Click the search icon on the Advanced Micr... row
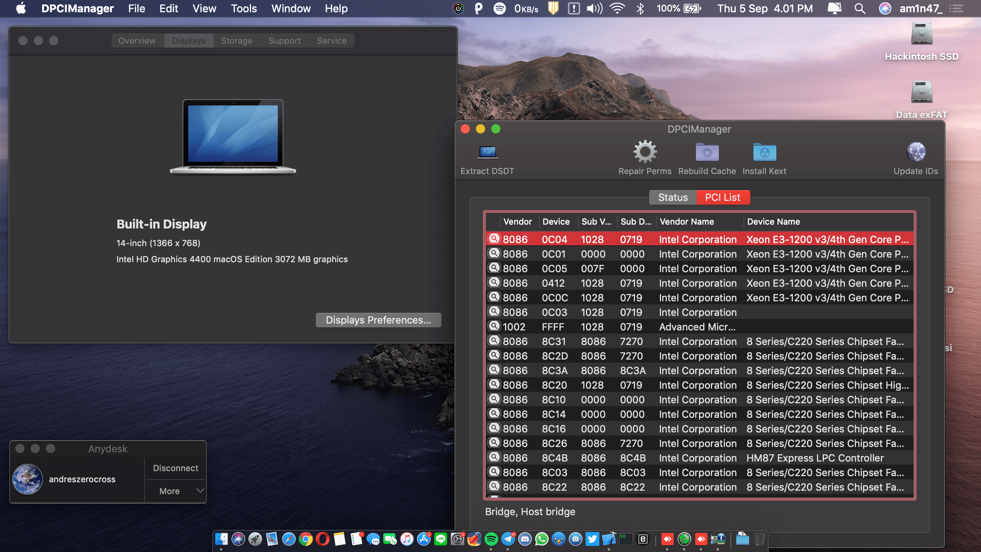This screenshot has height=552, width=981. click(x=494, y=326)
